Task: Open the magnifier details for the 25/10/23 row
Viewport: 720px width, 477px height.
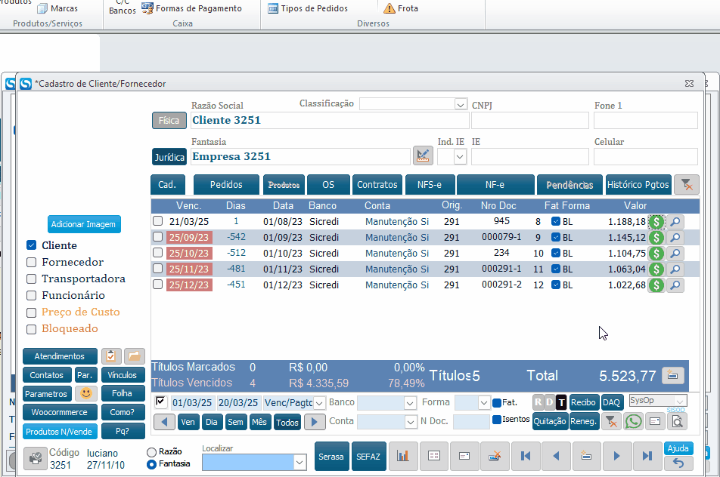Action: point(675,254)
